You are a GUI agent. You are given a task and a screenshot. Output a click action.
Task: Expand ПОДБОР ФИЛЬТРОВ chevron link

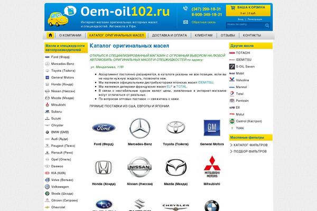pyautogui.click(x=248, y=151)
